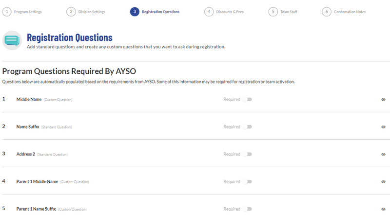Click the eye icon for Name Suffix
Screen dimensions: 390x216
pyautogui.click(x=384, y=127)
